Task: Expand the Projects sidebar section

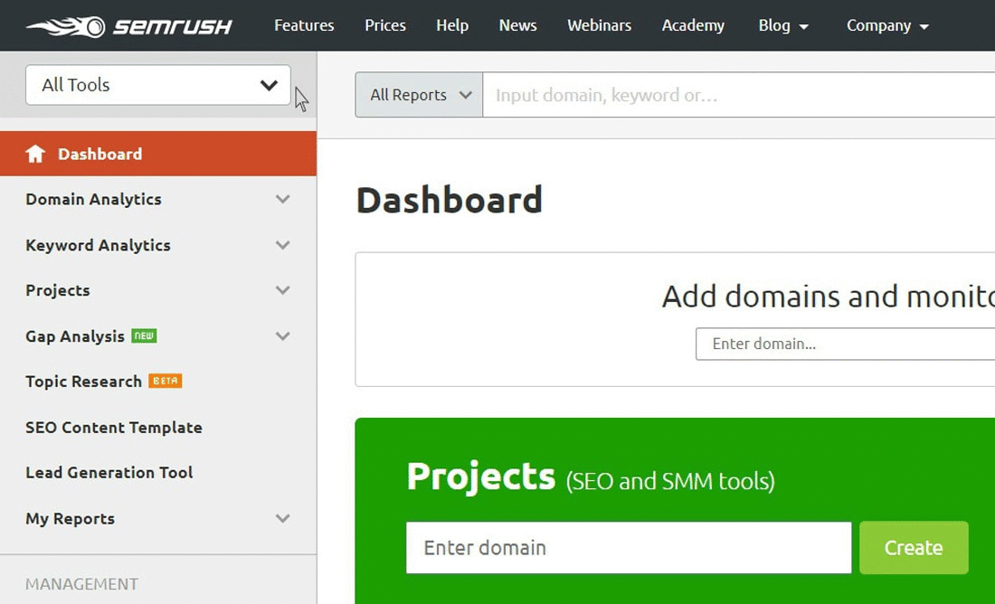Action: pyautogui.click(x=283, y=290)
